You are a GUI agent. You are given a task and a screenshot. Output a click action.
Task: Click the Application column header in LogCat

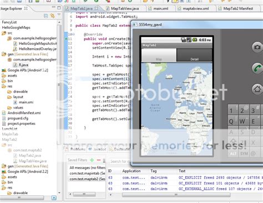tap(131, 171)
